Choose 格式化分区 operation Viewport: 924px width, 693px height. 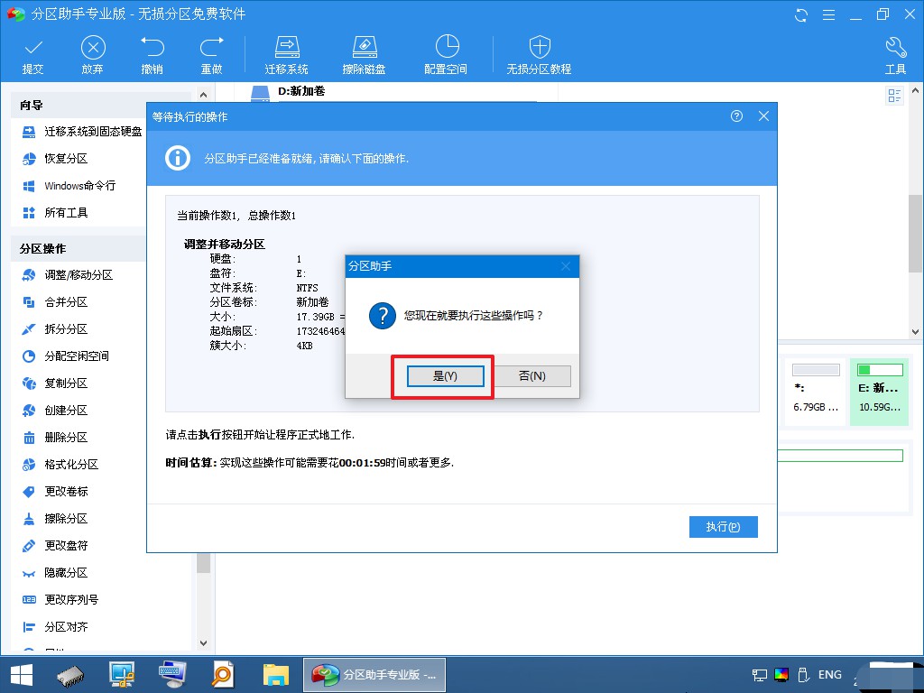point(60,465)
